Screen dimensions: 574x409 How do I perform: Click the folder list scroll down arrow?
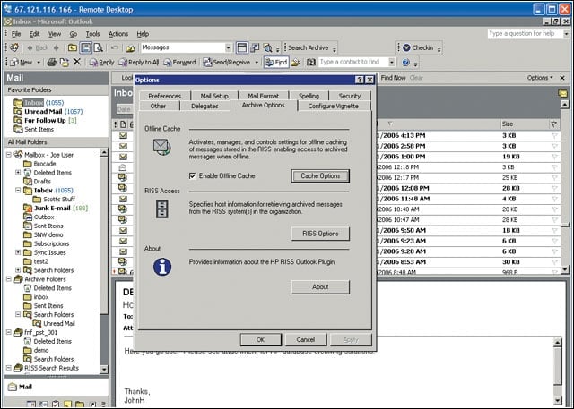click(x=104, y=370)
